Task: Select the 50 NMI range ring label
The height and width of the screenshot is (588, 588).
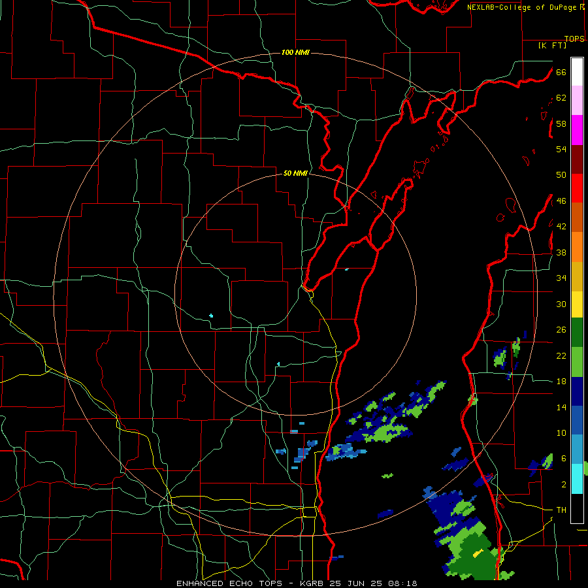Action: point(295,173)
